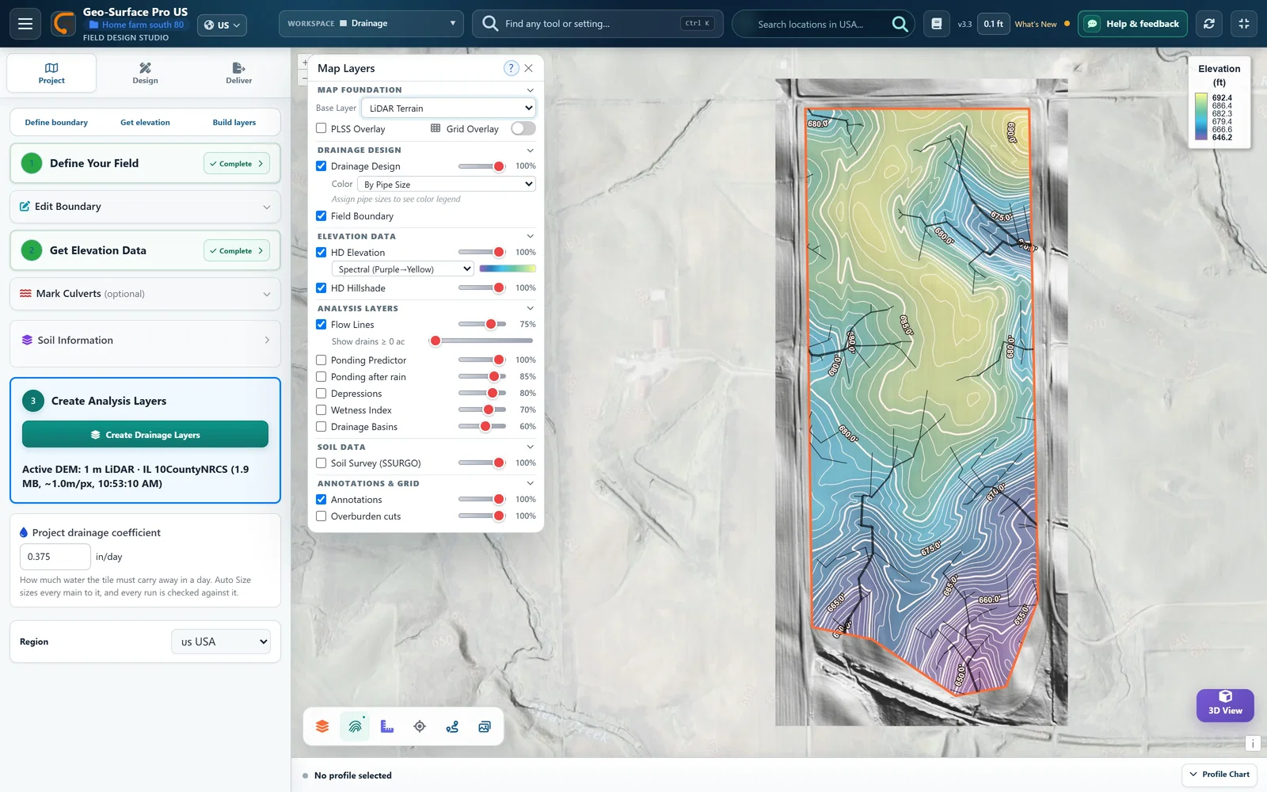Open the Profile Chart panel

(x=1219, y=775)
